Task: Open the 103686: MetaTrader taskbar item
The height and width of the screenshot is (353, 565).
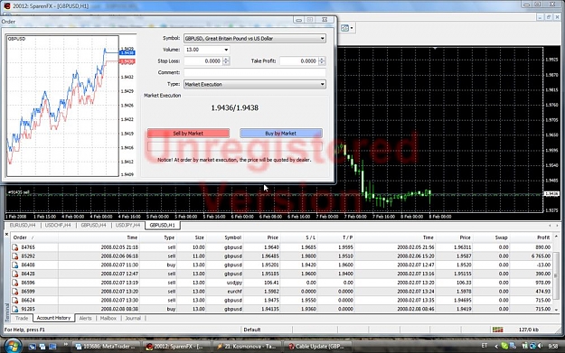Action: coord(106,346)
